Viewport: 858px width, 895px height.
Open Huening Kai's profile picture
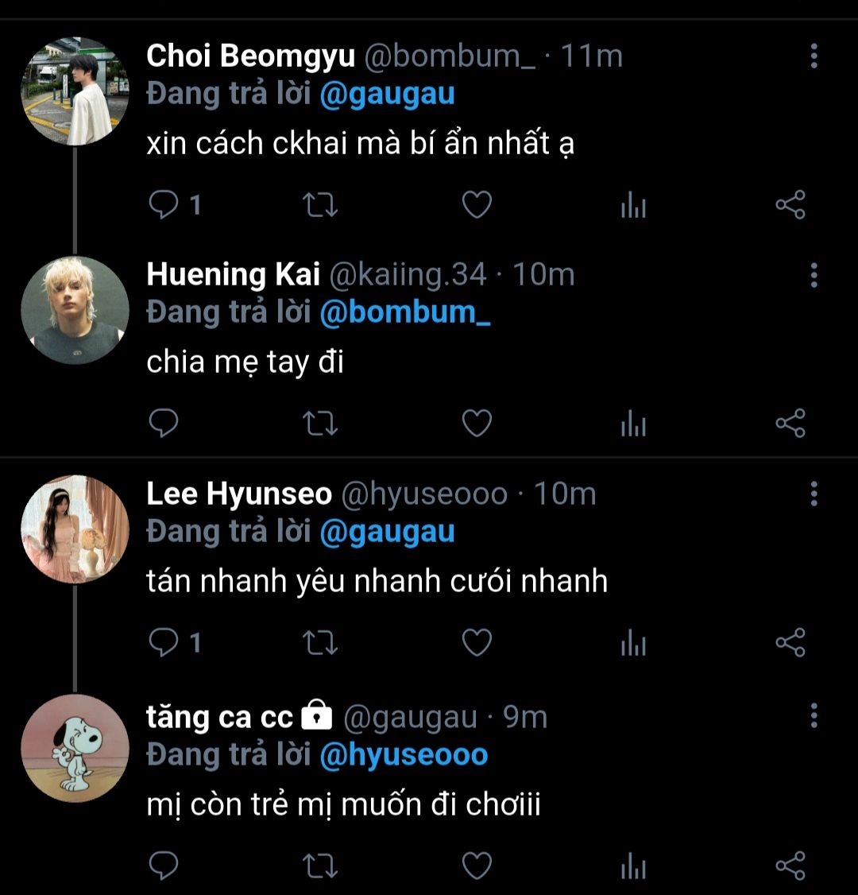coord(75,310)
